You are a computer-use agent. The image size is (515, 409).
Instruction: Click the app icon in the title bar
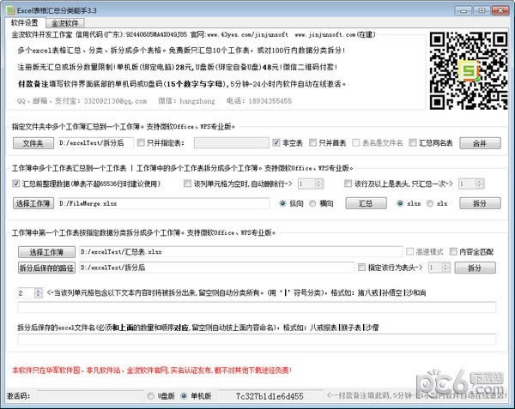pos(10,10)
